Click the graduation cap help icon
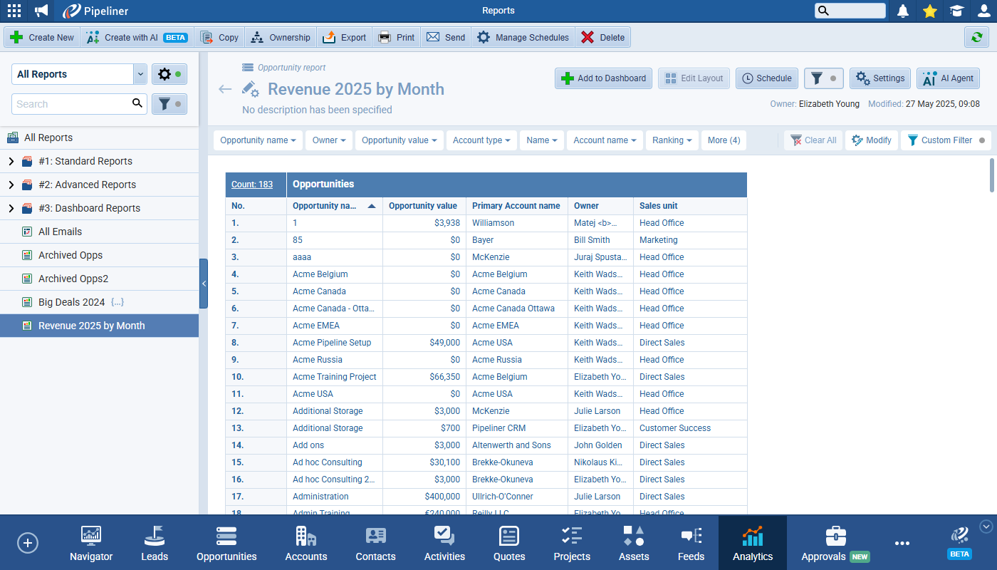 [x=956, y=11]
